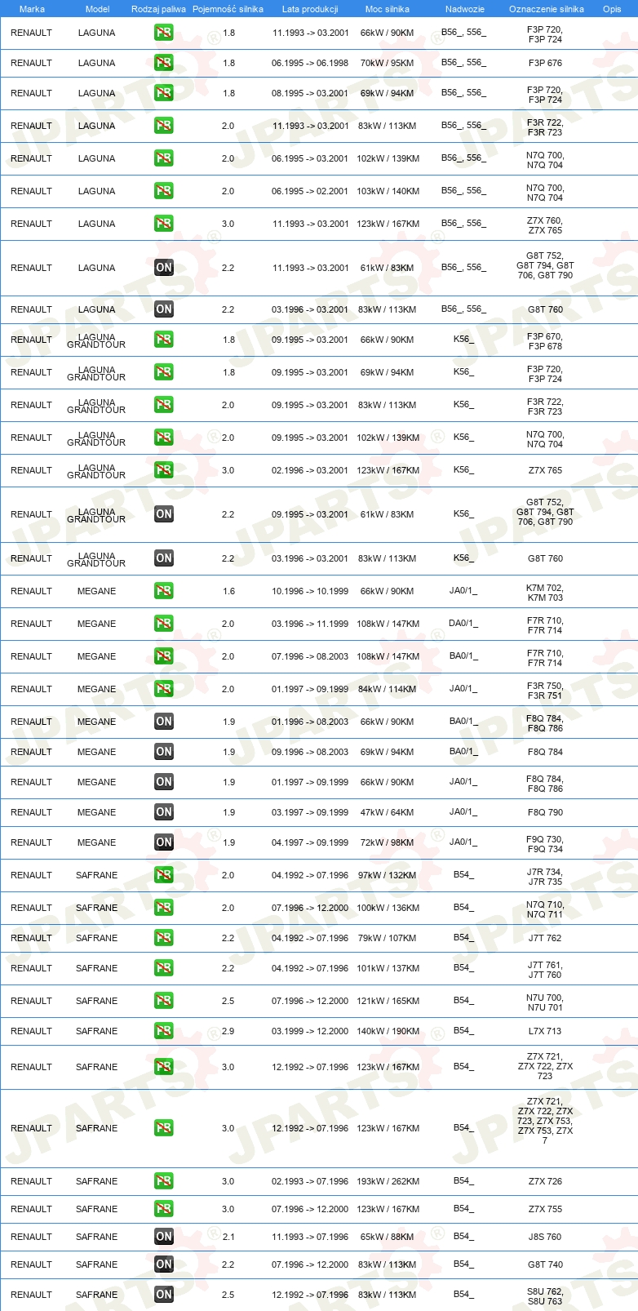Click petrol icon in Laguna Grandtour F3P 670 row
This screenshot has height=1311, width=638.
coord(164,340)
